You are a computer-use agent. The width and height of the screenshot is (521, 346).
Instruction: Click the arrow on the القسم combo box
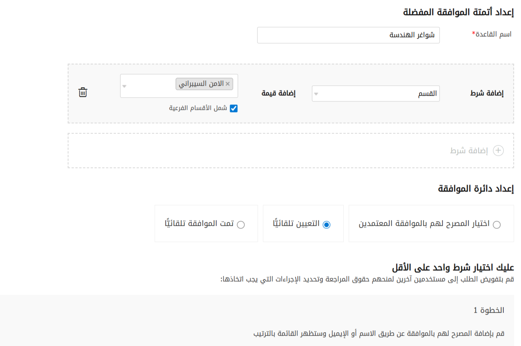click(316, 94)
